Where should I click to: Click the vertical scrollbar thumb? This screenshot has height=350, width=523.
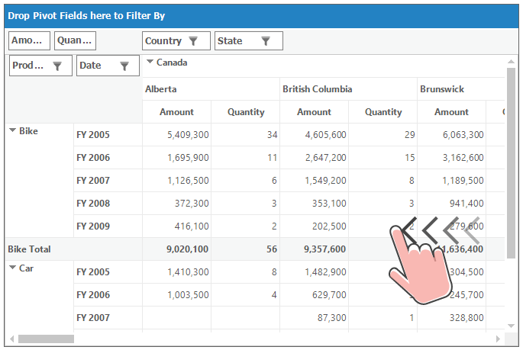point(511,163)
